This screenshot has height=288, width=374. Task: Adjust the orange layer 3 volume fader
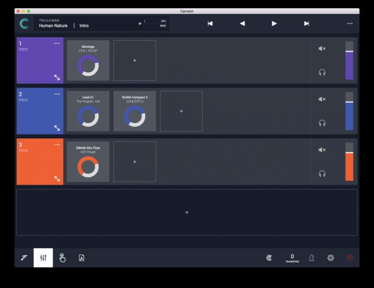[x=349, y=162]
